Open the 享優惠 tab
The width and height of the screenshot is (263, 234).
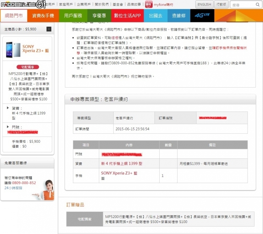pos(99,16)
